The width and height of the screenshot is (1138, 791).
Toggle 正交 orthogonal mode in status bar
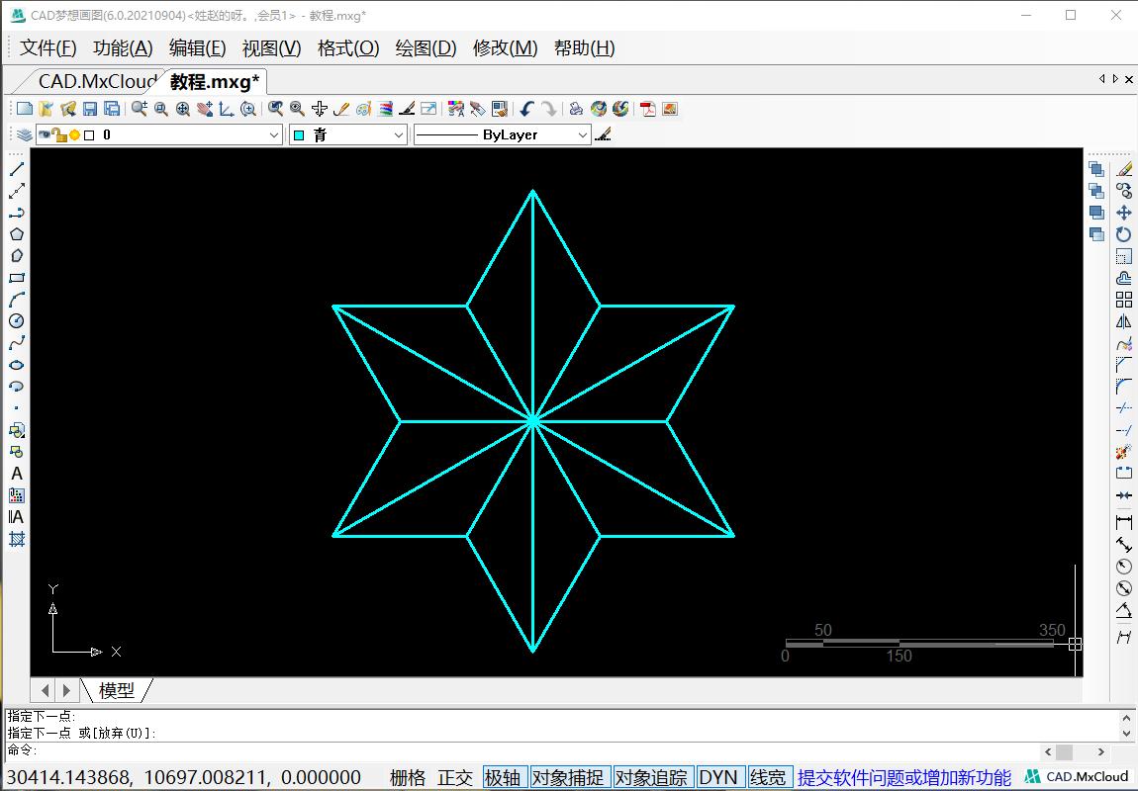pos(454,777)
